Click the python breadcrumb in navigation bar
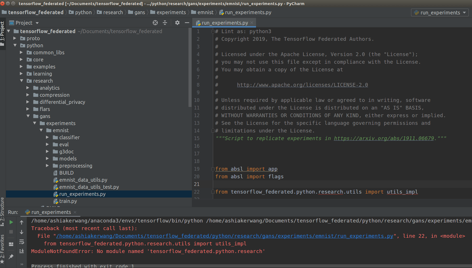This screenshot has width=472, height=268. click(80, 12)
